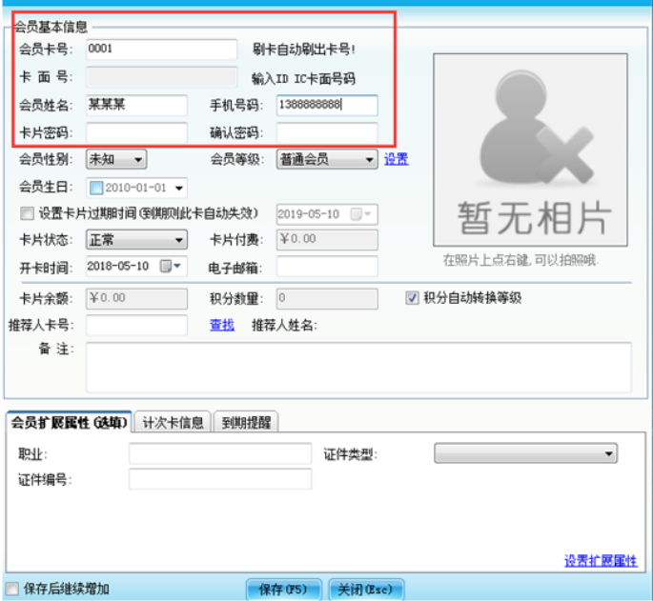
Task: Click the 手机号码 input field
Action: pos(327,105)
